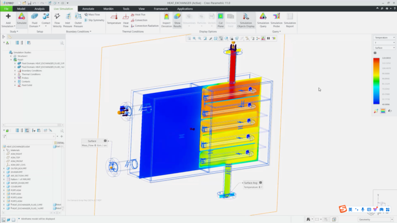Expand the Thermal Conditions tree node
This screenshot has width=397, height=223.
(15, 74)
